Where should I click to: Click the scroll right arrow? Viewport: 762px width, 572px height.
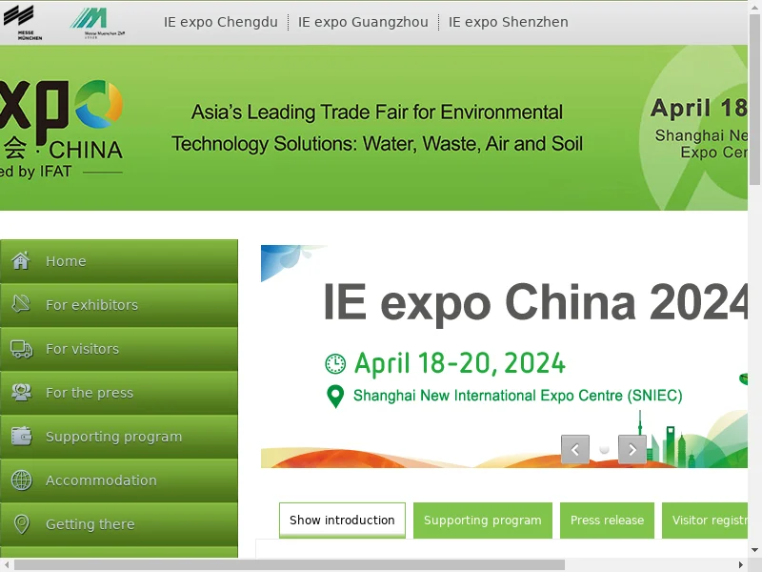(x=741, y=564)
